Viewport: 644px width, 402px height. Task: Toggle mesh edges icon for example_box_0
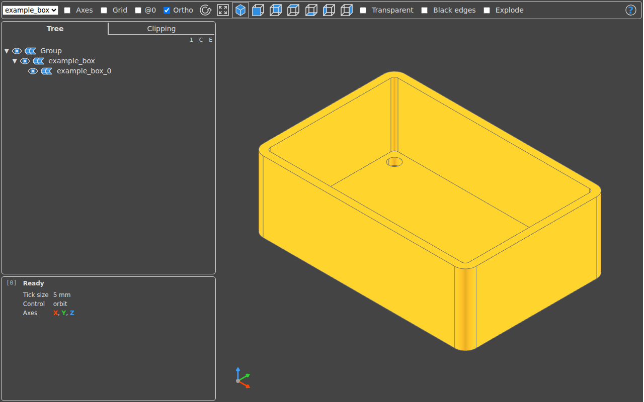click(47, 71)
